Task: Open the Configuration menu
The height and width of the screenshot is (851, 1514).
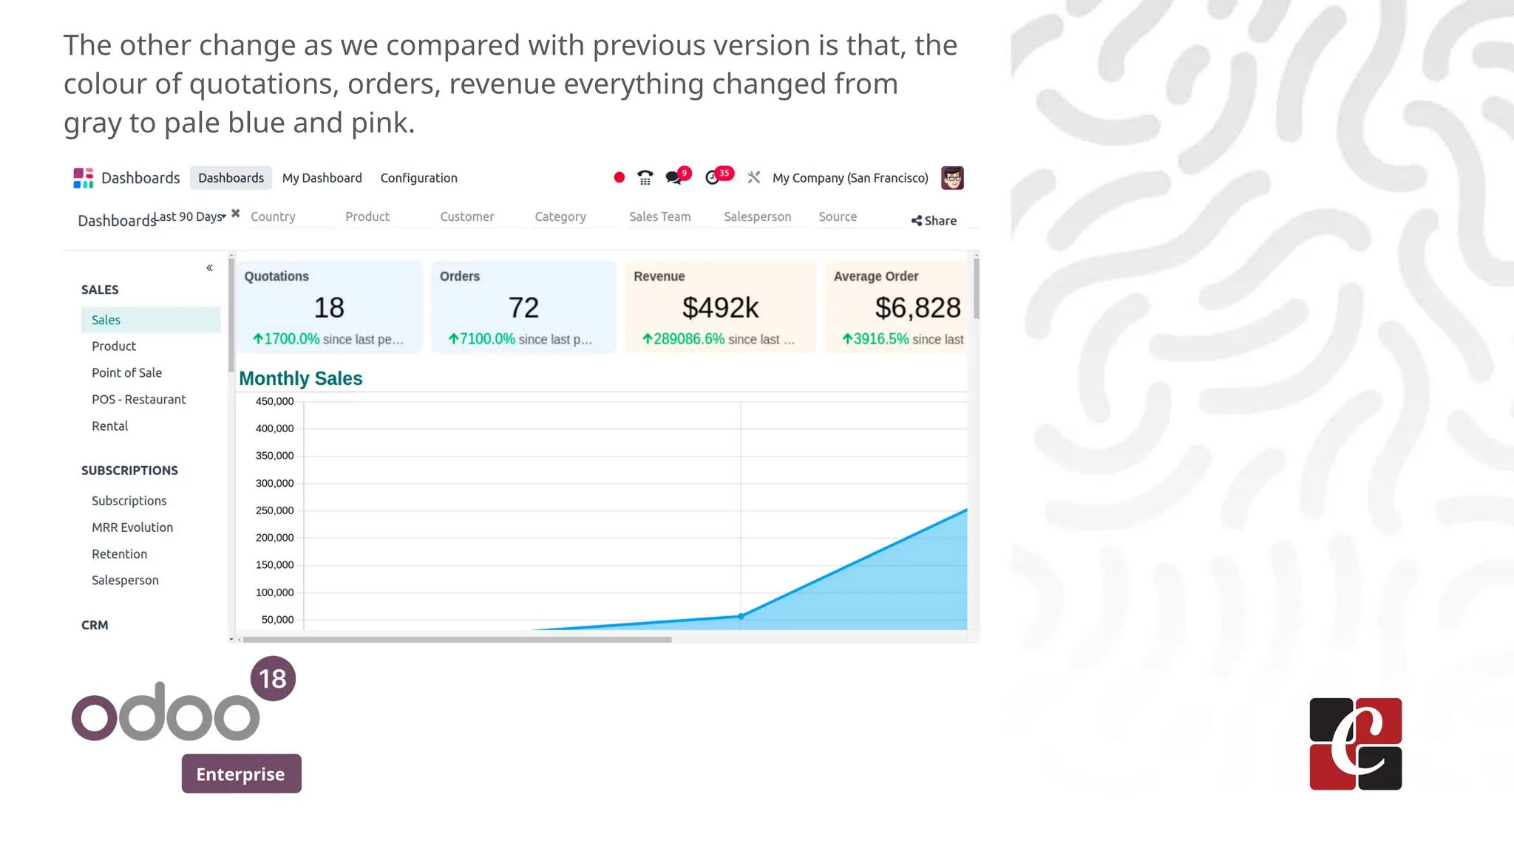Action: pyautogui.click(x=418, y=178)
